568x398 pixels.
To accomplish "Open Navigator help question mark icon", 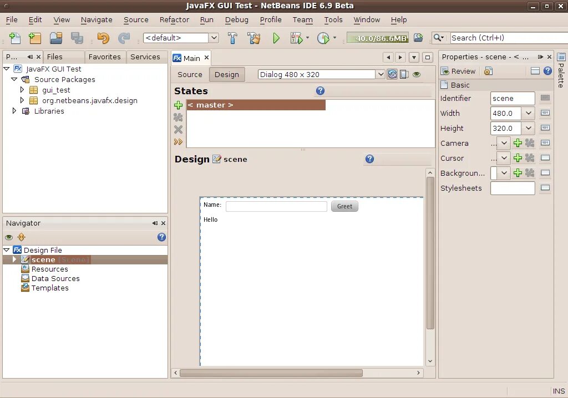I will (x=161, y=237).
